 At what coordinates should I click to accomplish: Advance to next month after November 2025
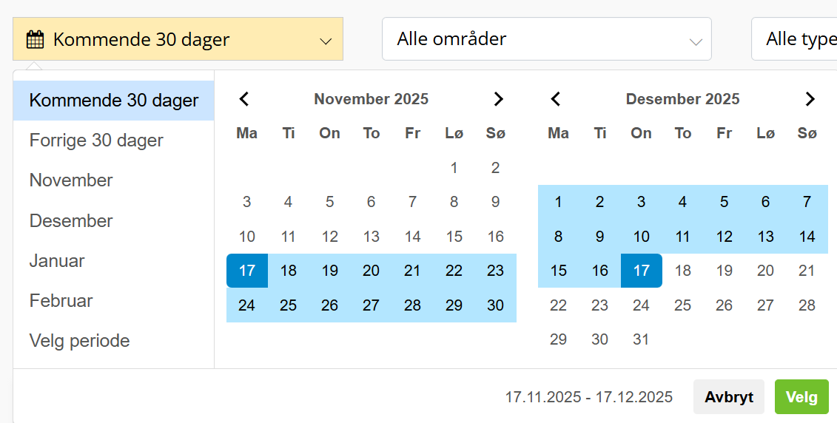498,99
